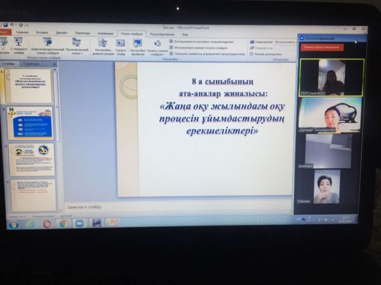Expand the Custom Slide Show dropdown
381x285 pixels.
77,46
